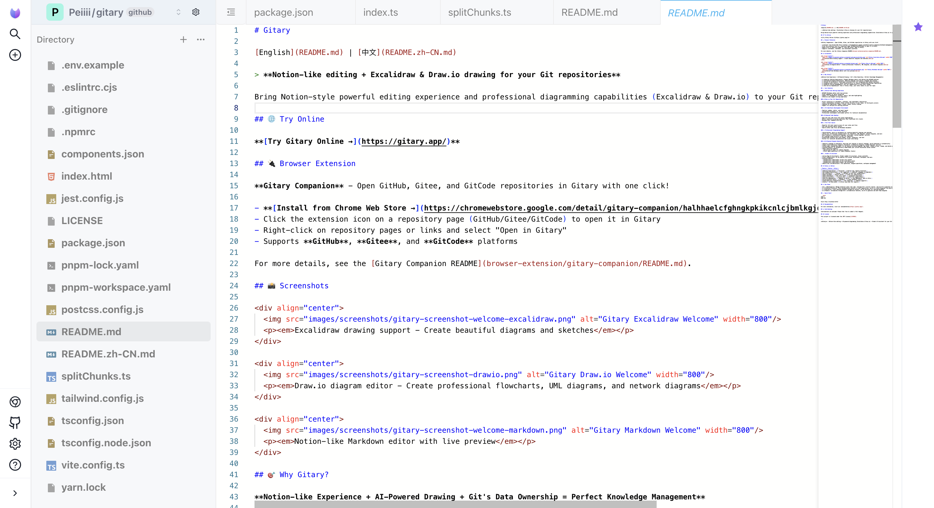
Task: Click the 'Screenshots' heading text
Action: tap(304, 285)
